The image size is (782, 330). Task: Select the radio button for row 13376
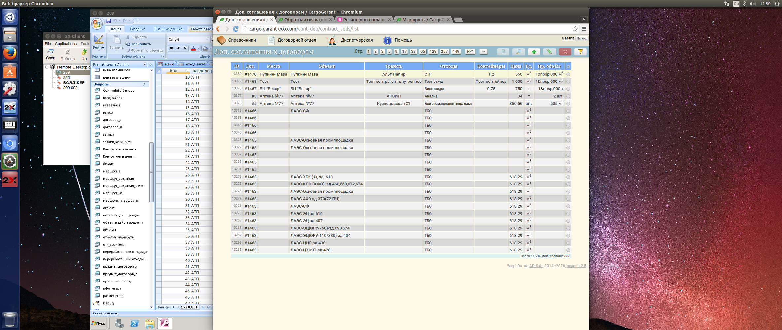[x=568, y=104]
